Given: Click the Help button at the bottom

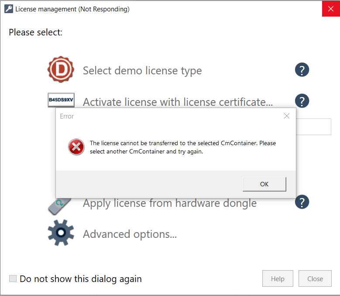Looking at the screenshot, I should point(278,279).
